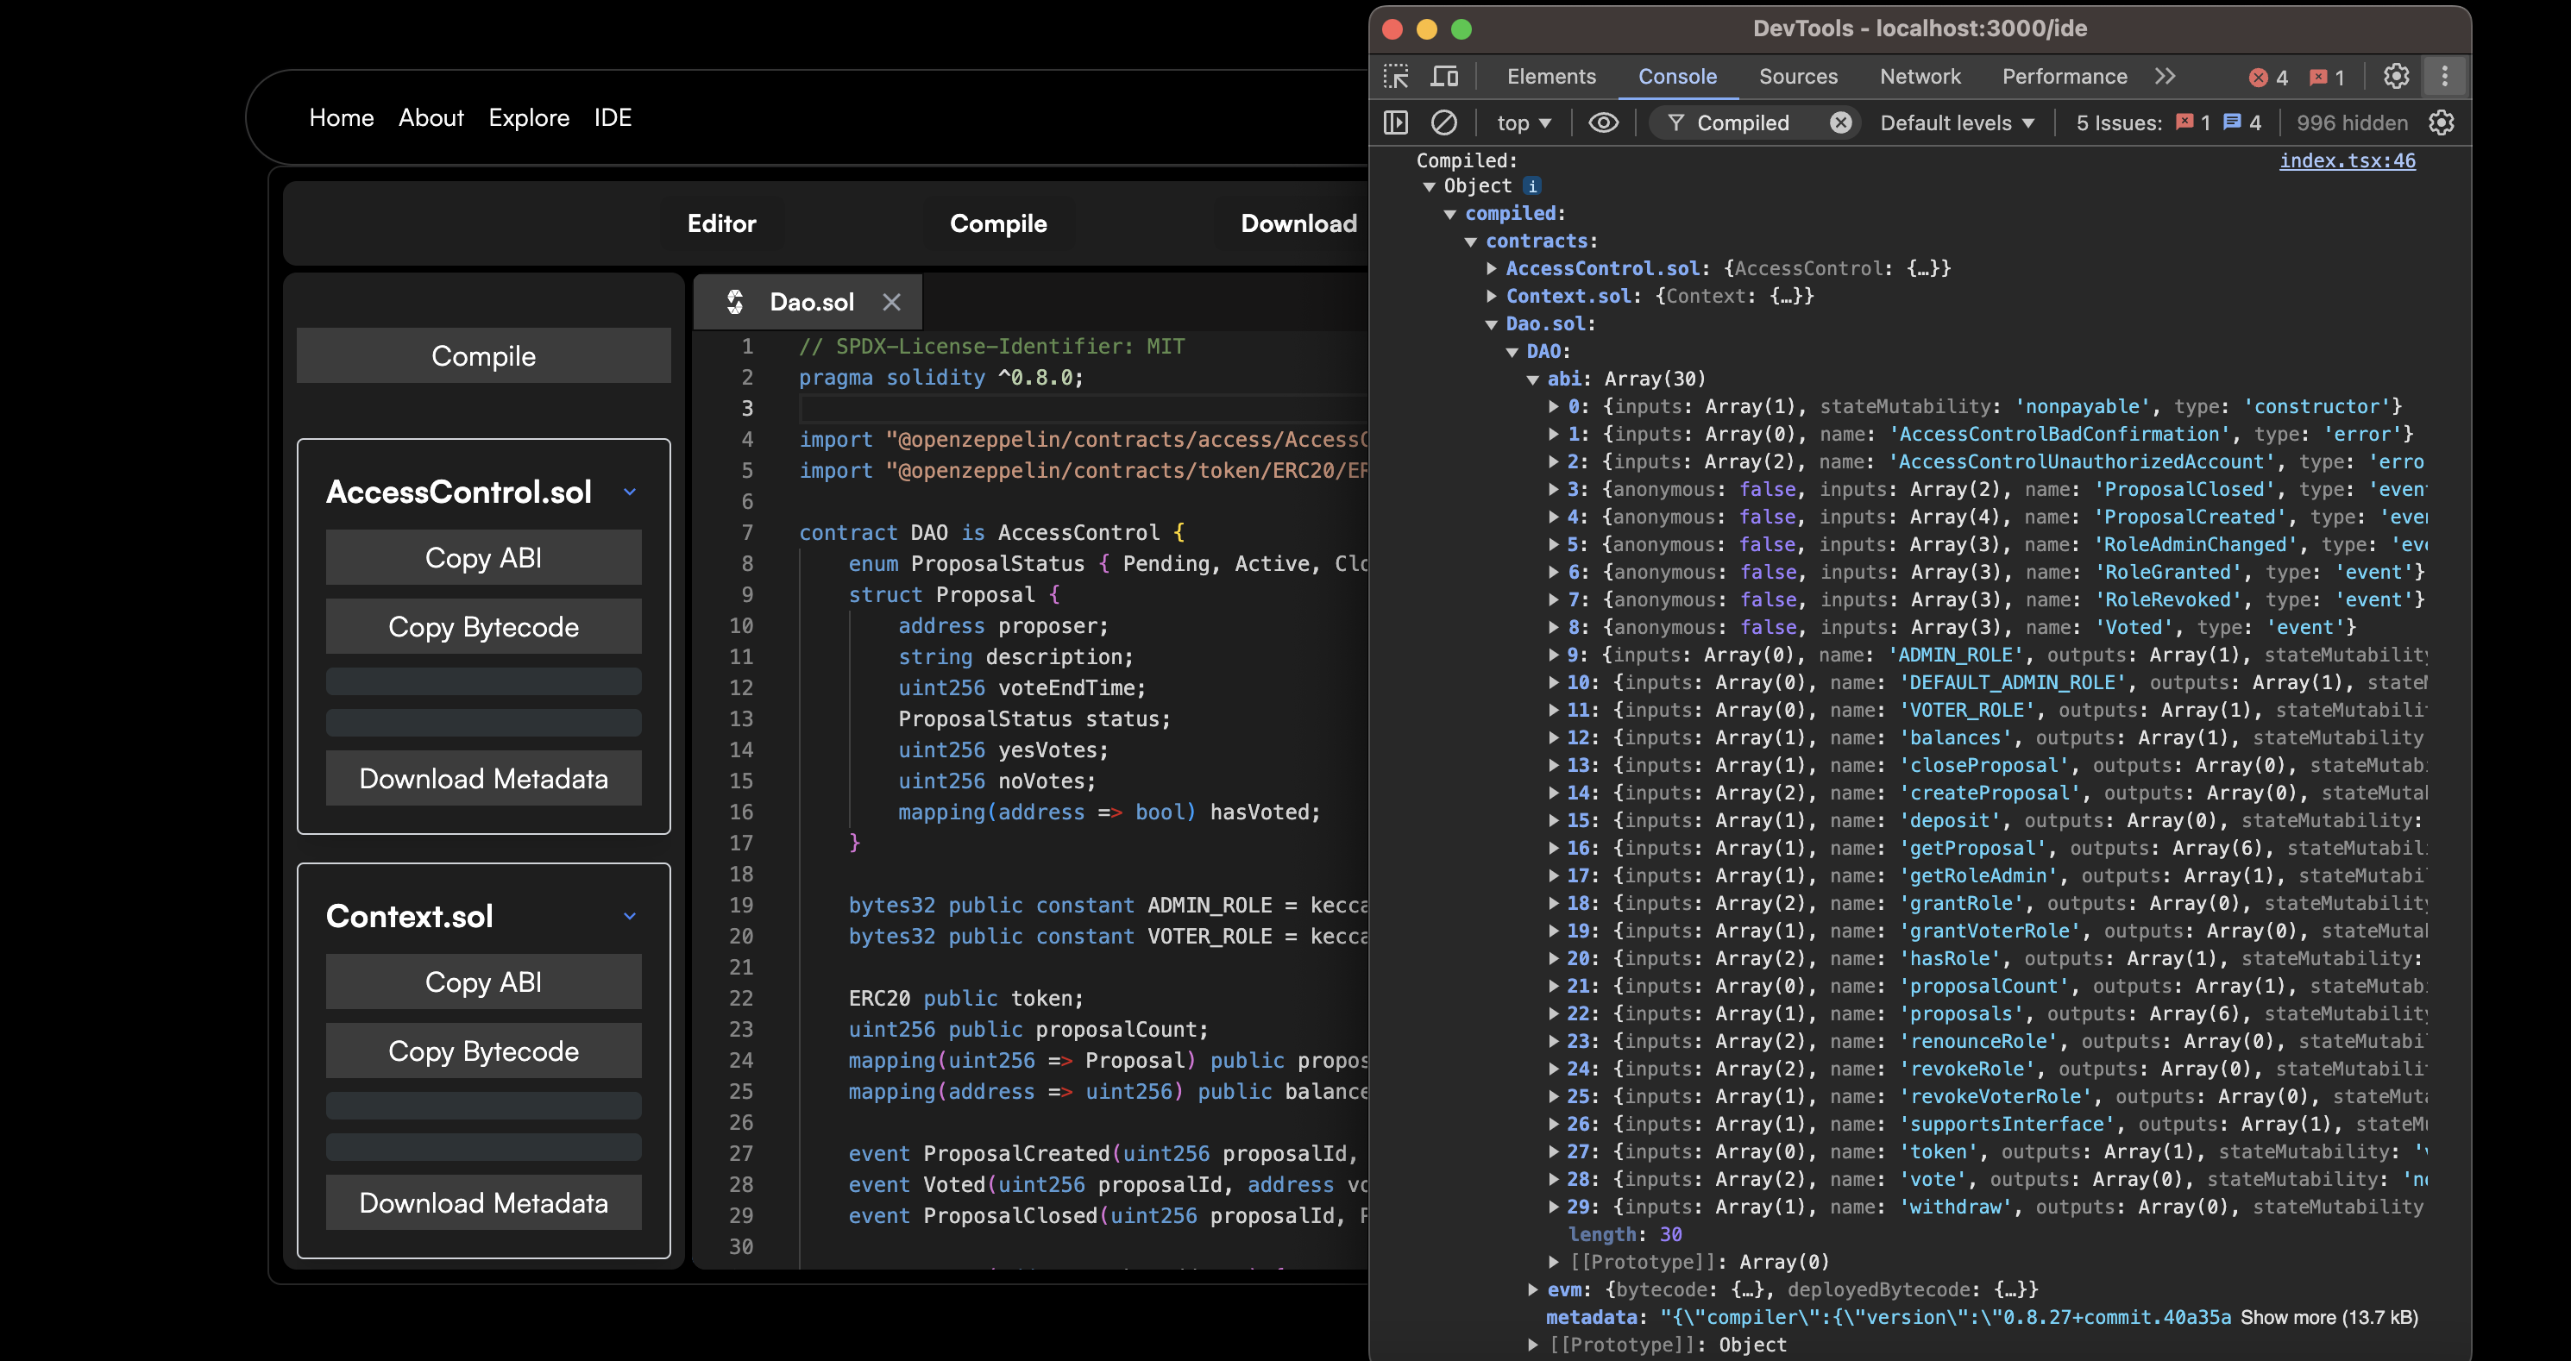Collapse the AccessControl.sol panel chevron
Viewport: 2571px width, 1361px height.
(x=630, y=492)
